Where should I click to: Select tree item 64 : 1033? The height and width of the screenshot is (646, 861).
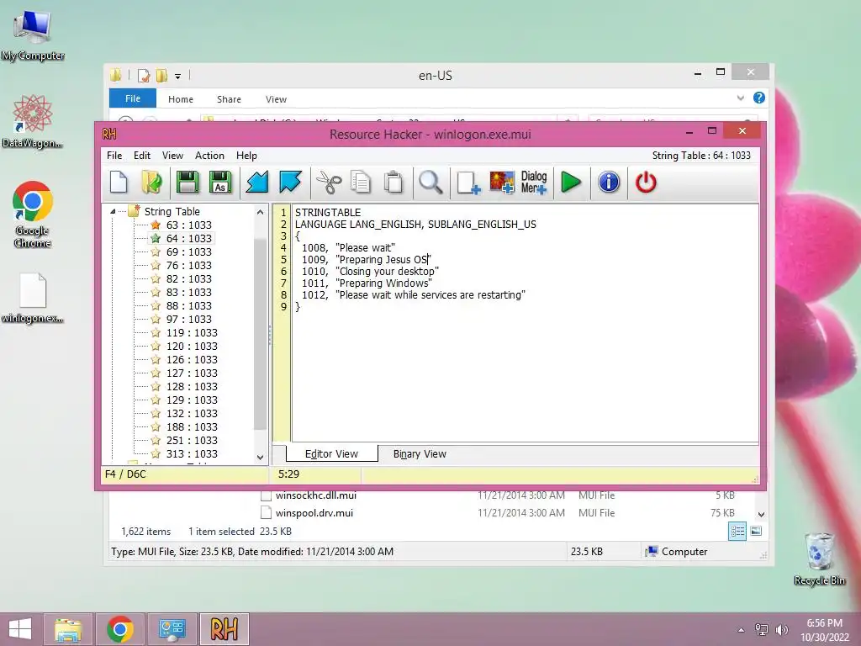click(189, 238)
